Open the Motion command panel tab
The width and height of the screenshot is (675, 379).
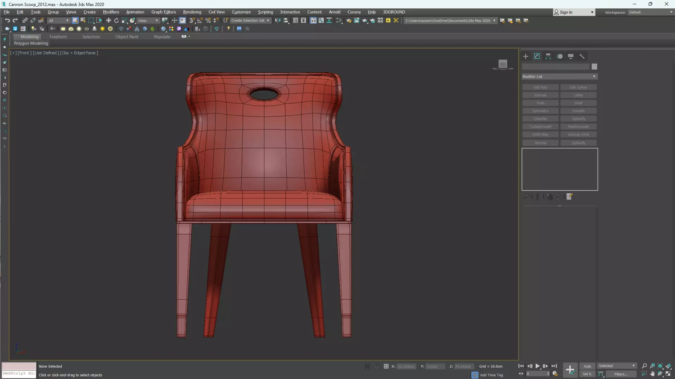point(560,56)
